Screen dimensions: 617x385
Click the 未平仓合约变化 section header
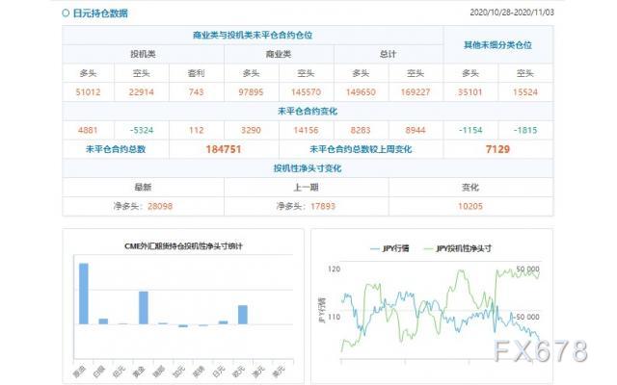pos(308,112)
